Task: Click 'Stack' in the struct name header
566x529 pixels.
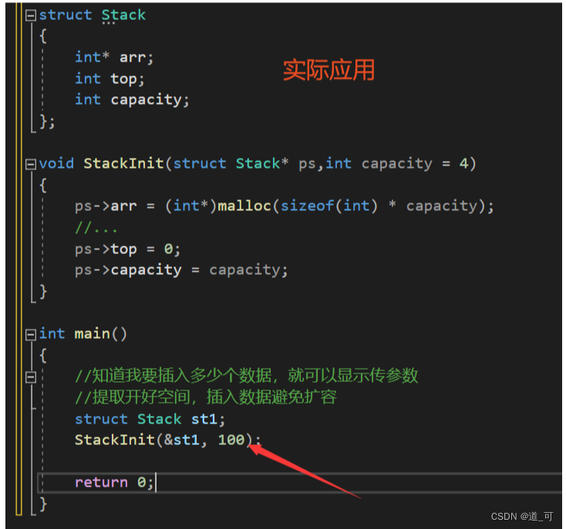Action: pos(123,15)
